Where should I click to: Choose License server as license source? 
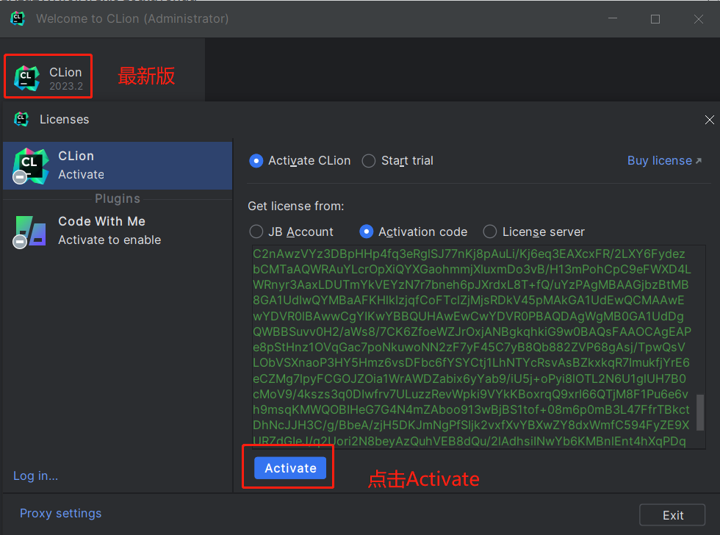pyautogui.click(x=490, y=231)
